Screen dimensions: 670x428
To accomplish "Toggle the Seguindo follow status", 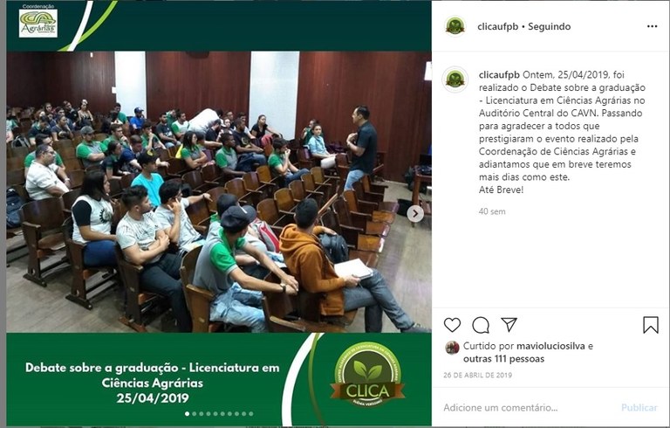I will coord(549,26).
